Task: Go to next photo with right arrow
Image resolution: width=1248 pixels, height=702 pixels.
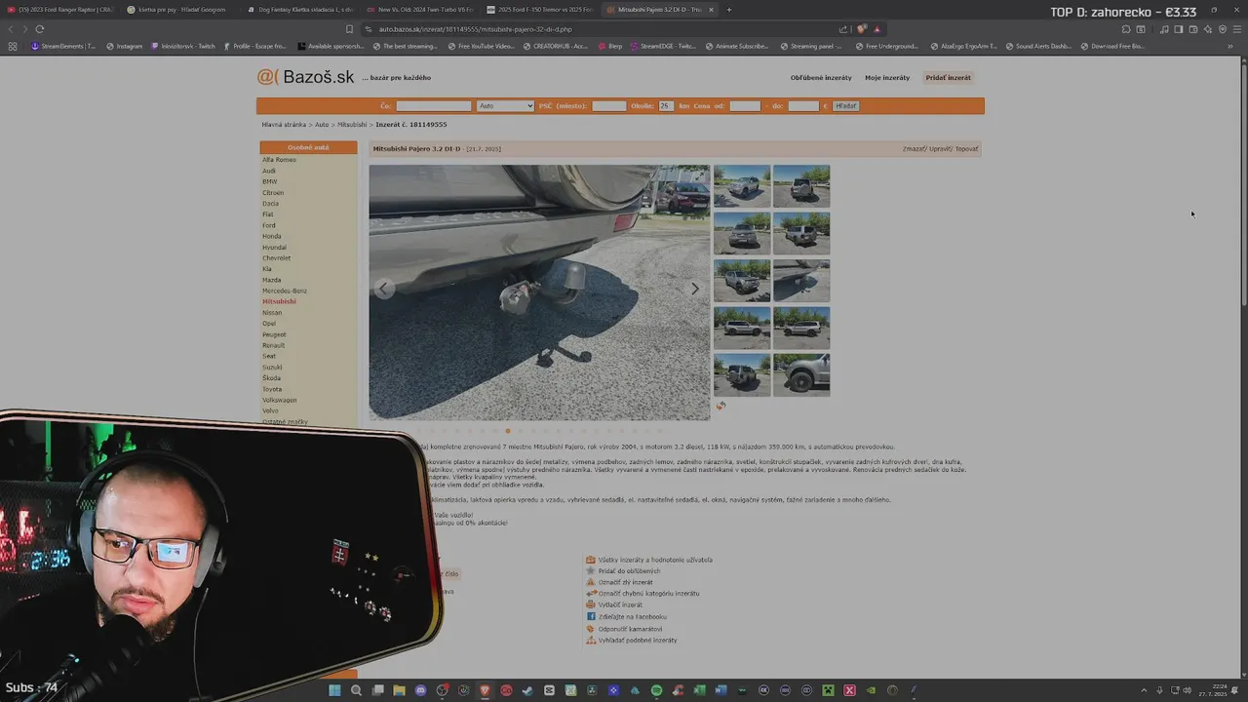Action: (x=694, y=289)
